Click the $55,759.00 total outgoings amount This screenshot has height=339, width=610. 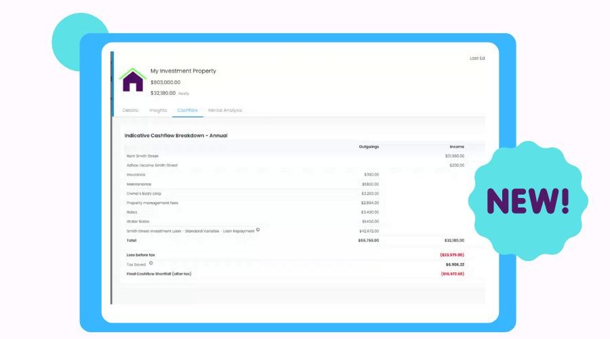(369, 241)
